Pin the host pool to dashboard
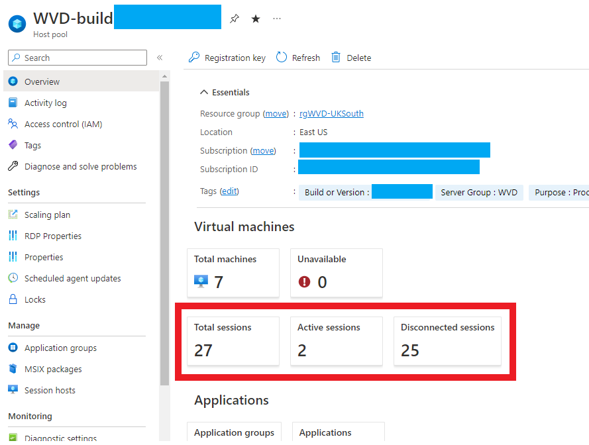This screenshot has height=445, width=589. click(235, 19)
